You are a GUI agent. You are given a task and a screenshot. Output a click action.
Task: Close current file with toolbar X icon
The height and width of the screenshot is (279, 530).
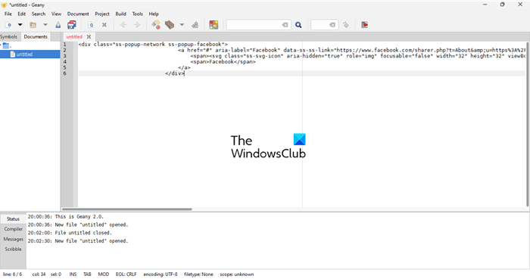coord(104,25)
